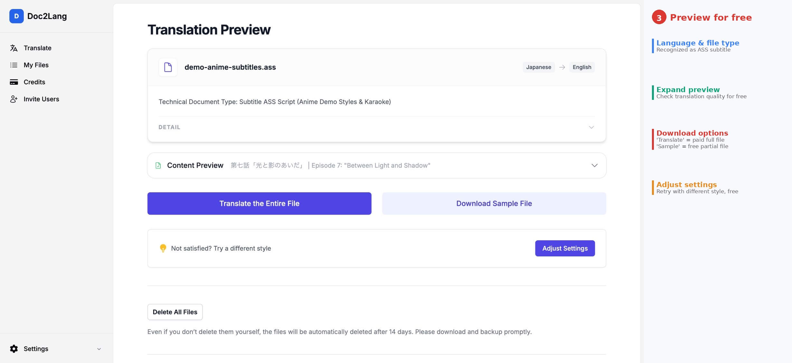Image resolution: width=792 pixels, height=363 pixels.
Task: Click Translate the Entire File
Action: click(x=259, y=203)
